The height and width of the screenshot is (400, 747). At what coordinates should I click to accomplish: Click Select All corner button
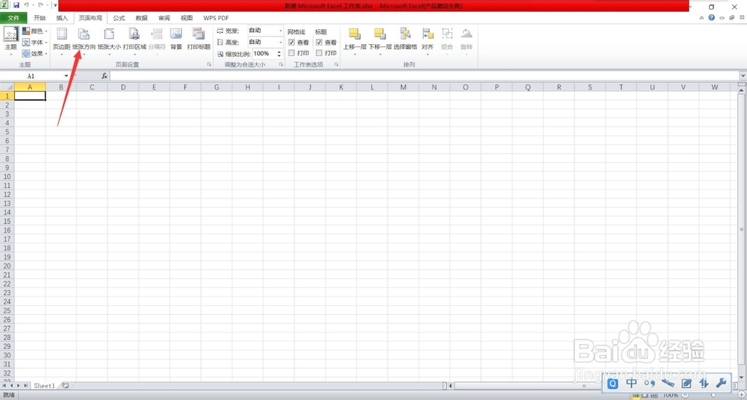coord(7,87)
